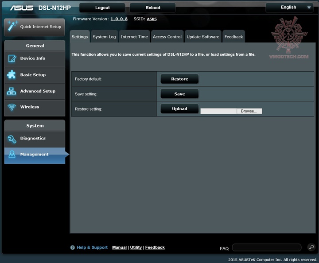Click the Basic Setup puzzle piece icon
The height and width of the screenshot is (263, 319).
pyautogui.click(x=12, y=75)
